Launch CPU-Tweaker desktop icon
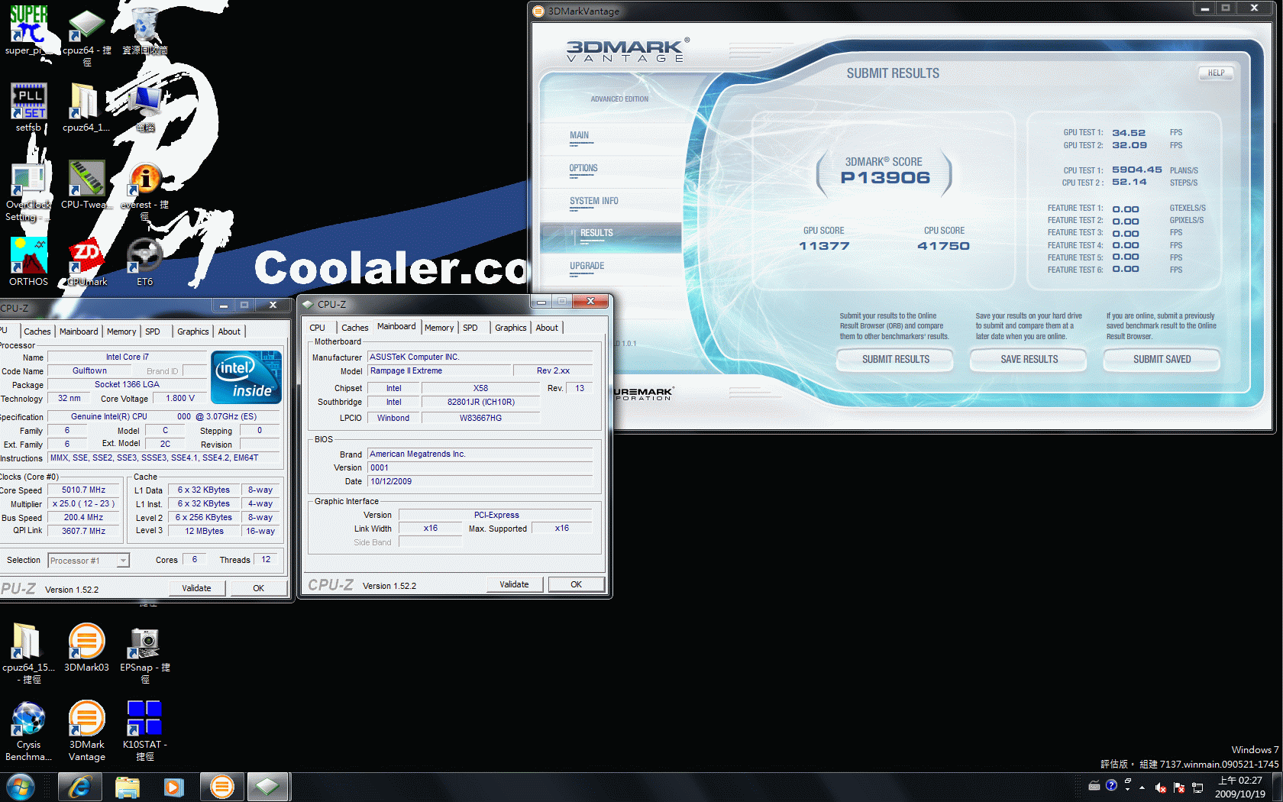The width and height of the screenshot is (1283, 802). (x=86, y=185)
